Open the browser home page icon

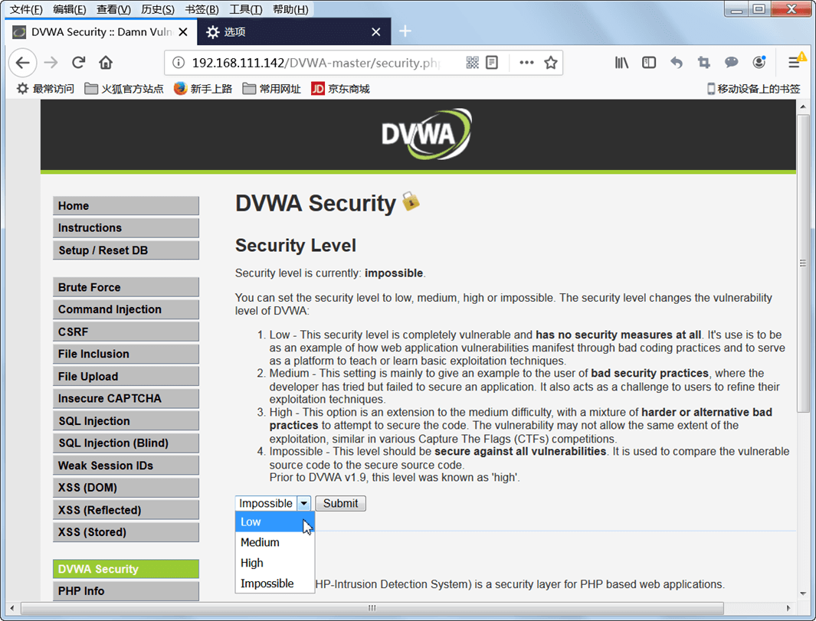pos(106,63)
